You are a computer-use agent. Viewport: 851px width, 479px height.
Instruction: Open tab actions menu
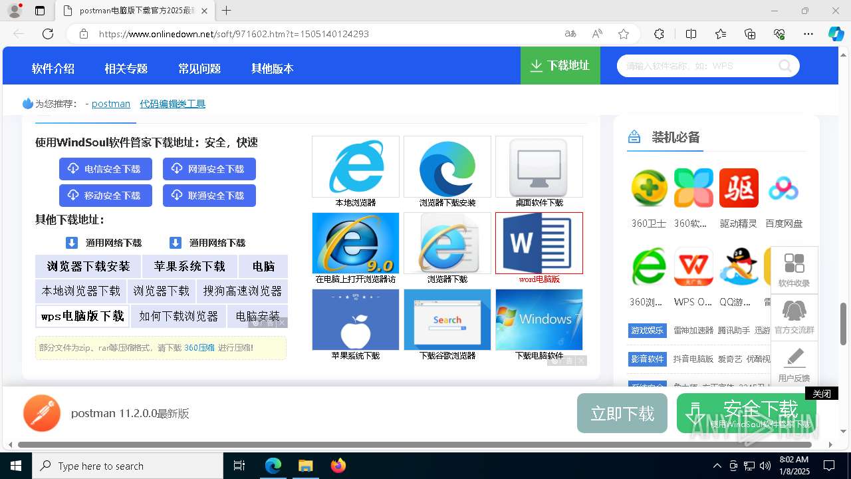coord(40,11)
